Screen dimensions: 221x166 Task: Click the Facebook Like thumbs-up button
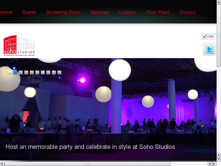208,37
